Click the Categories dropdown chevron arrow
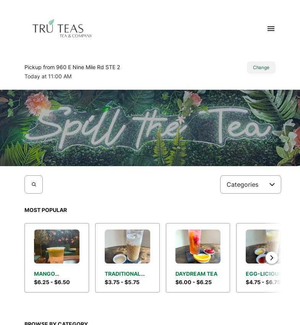 pyautogui.click(x=272, y=184)
